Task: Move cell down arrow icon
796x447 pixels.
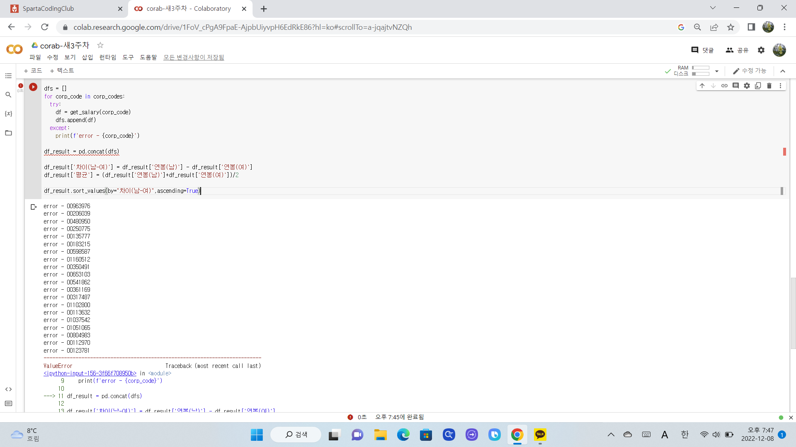Action: [713, 86]
